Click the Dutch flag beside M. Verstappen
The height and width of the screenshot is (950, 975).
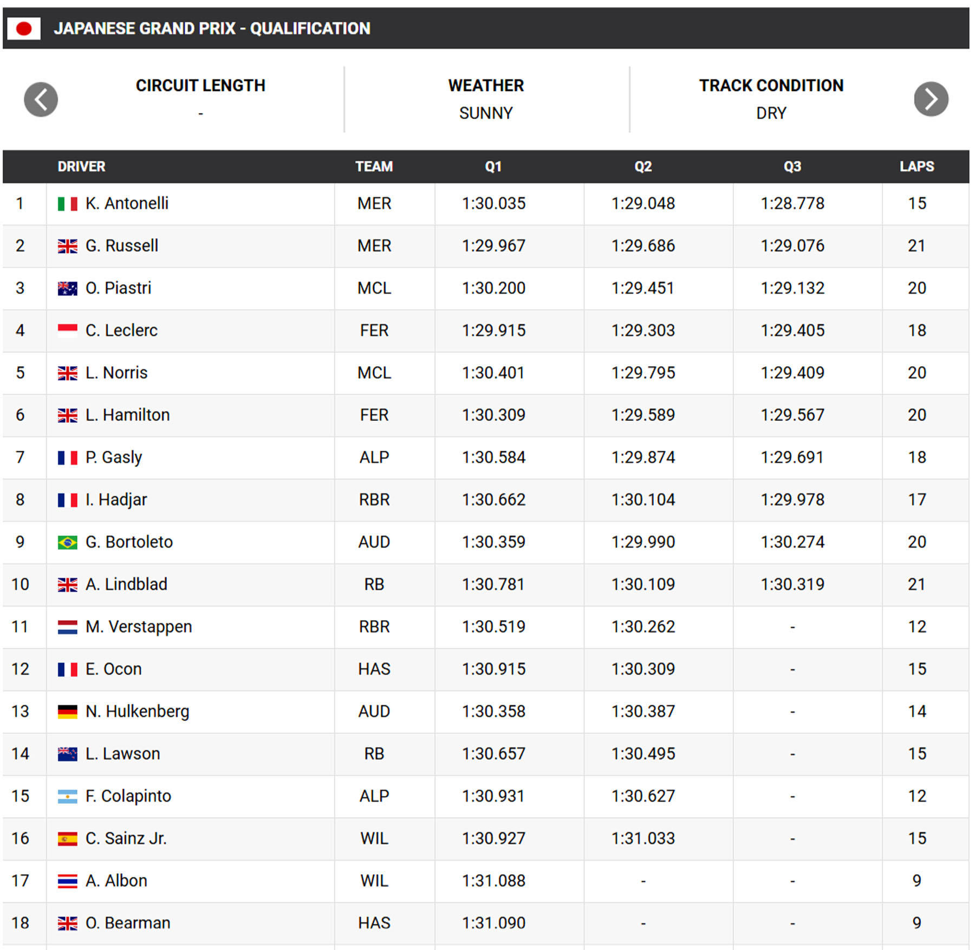point(67,627)
